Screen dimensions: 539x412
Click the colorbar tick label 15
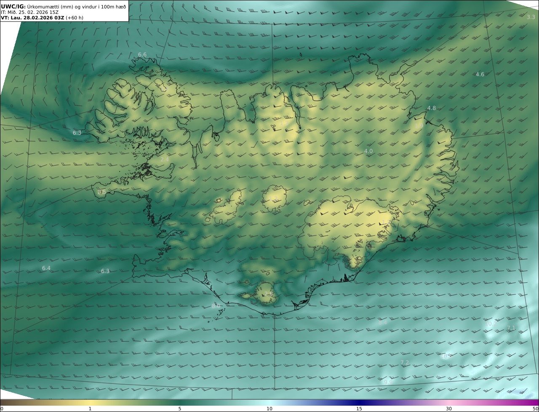pyautogui.click(x=359, y=409)
